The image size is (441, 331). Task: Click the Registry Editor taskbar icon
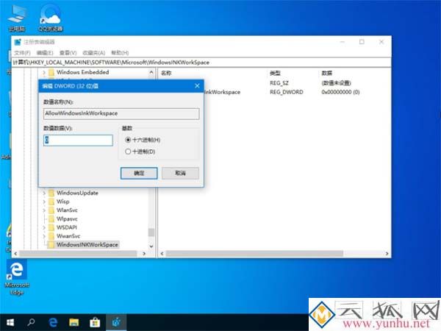(116, 322)
